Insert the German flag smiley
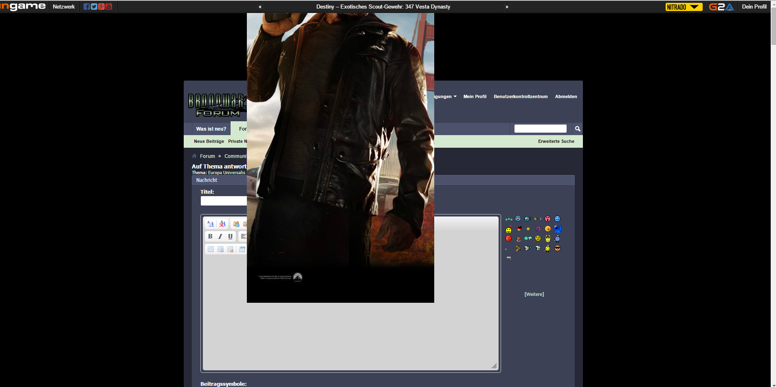 pyautogui.click(x=519, y=229)
